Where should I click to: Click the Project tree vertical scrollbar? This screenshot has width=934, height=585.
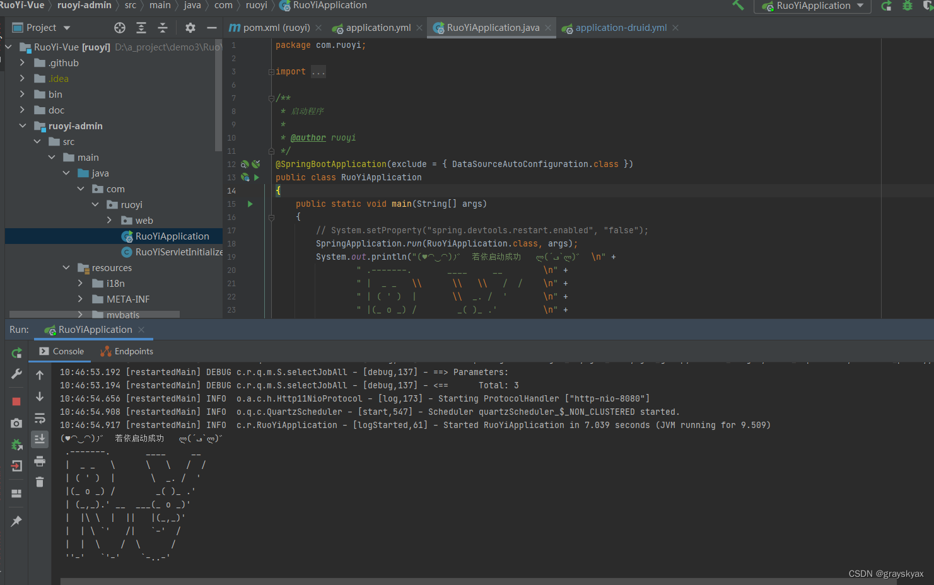tap(219, 95)
